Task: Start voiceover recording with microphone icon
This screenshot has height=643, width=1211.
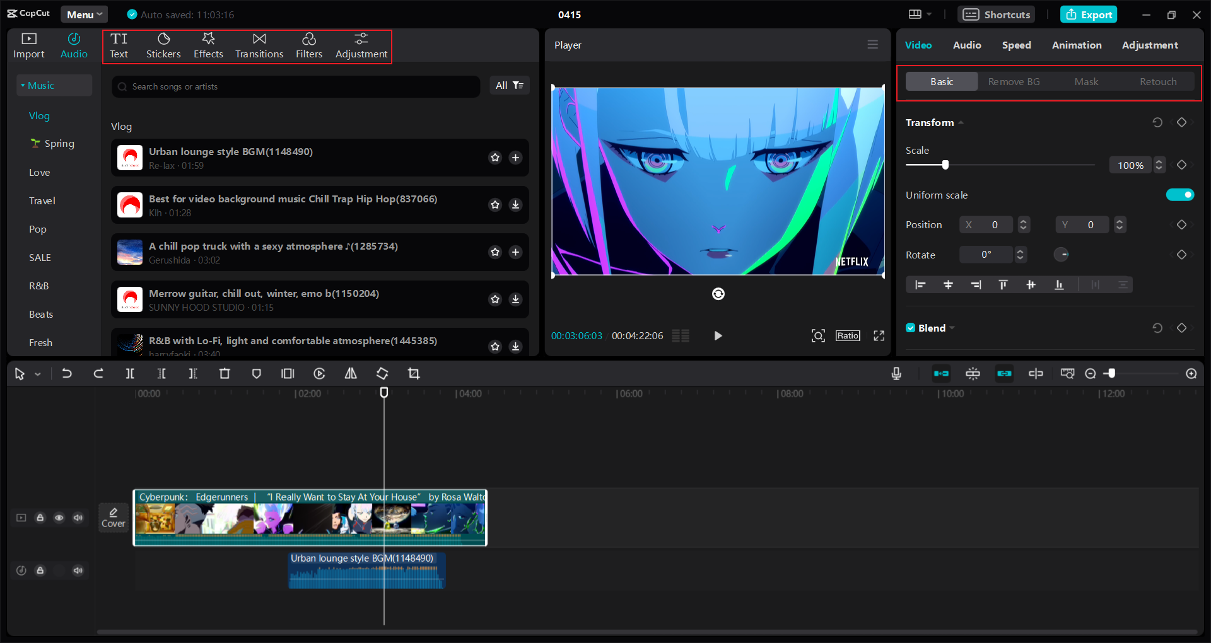Action: (x=896, y=374)
